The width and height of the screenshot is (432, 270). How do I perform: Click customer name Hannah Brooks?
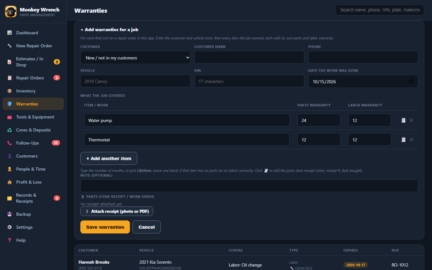click(x=94, y=262)
